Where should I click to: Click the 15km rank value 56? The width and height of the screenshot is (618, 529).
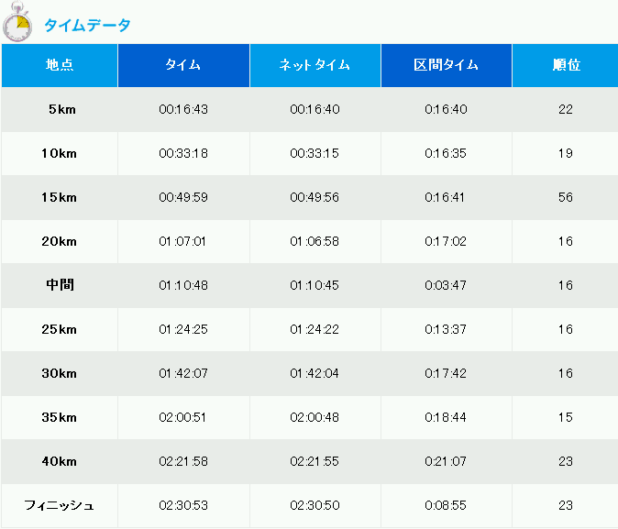566,197
